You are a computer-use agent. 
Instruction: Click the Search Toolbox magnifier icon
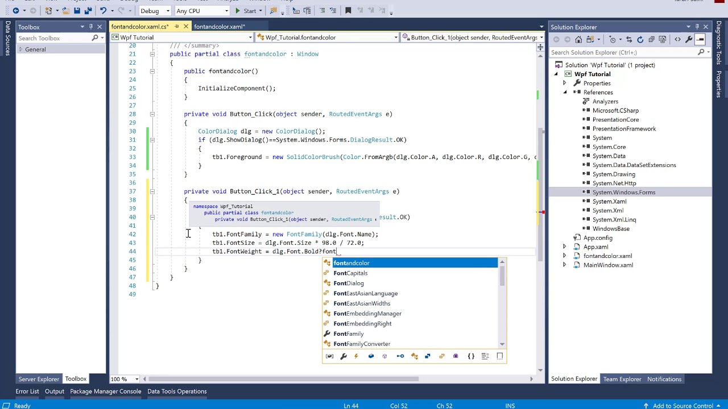[x=95, y=38]
